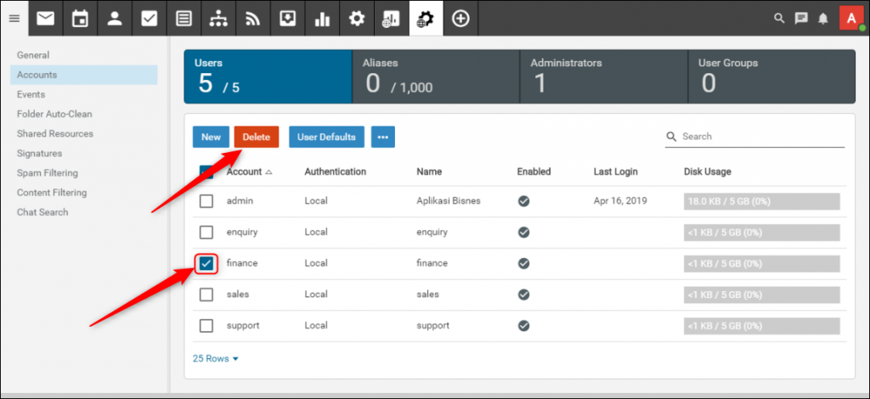The width and height of the screenshot is (870, 399).
Task: Open the hamburger navigation menu
Action: 14,19
